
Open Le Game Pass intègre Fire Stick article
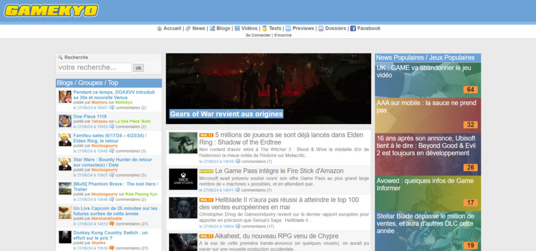(x=280, y=171)
